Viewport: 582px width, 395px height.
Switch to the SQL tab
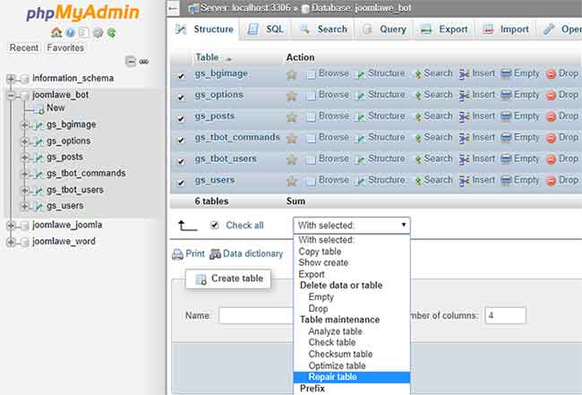point(266,30)
